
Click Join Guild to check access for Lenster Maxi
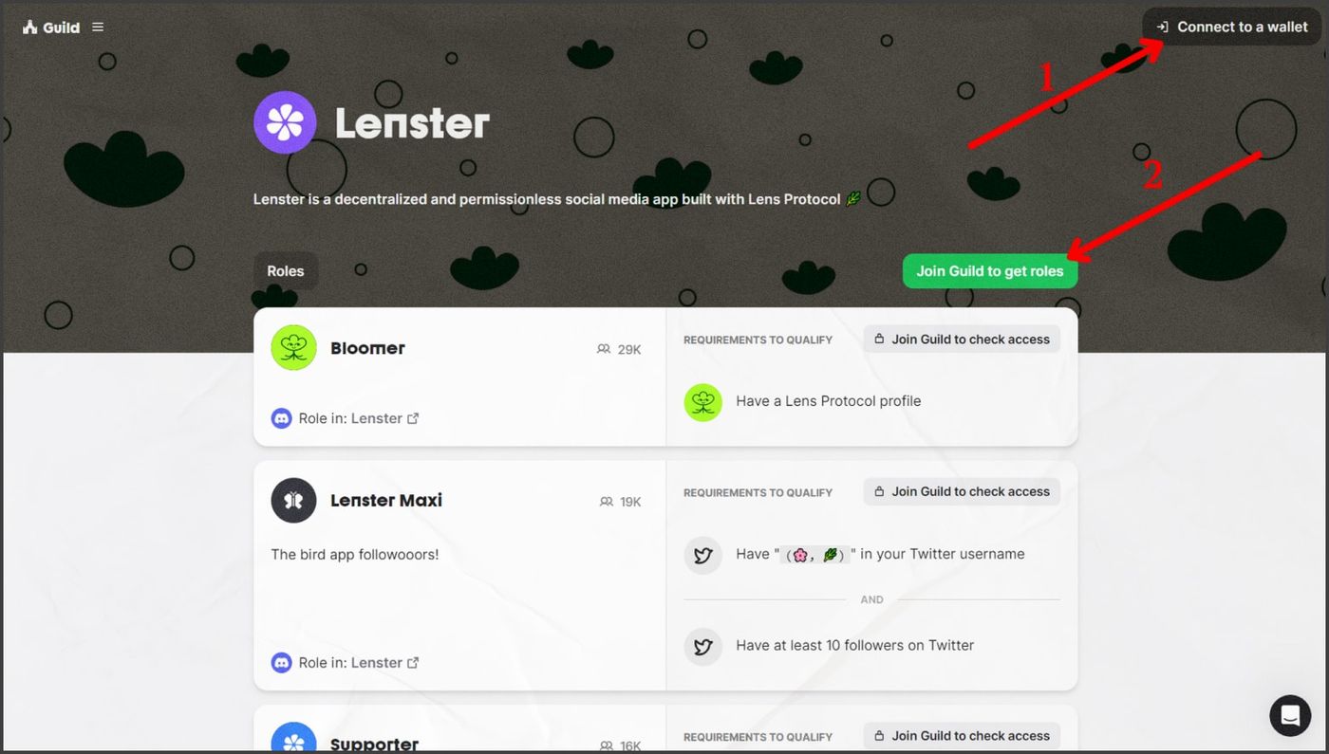pos(962,491)
